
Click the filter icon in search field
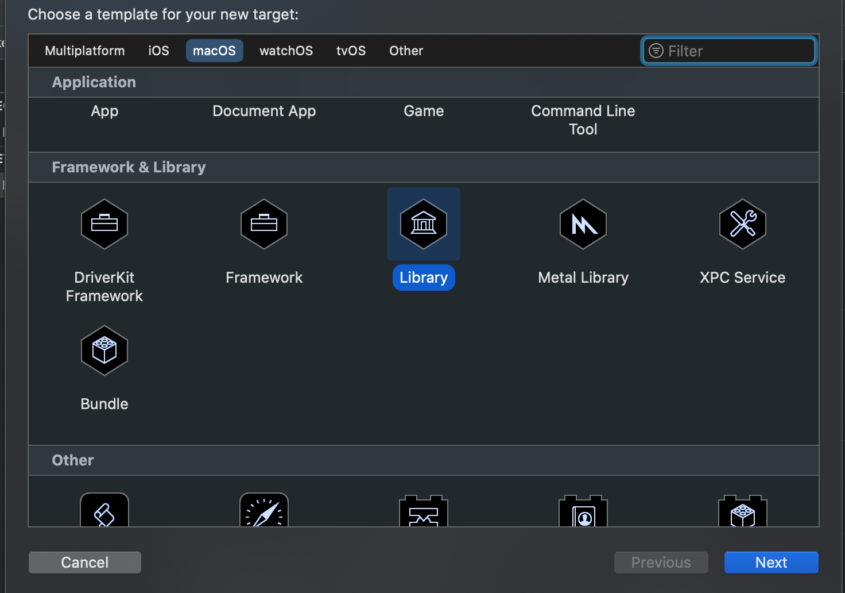[656, 51]
